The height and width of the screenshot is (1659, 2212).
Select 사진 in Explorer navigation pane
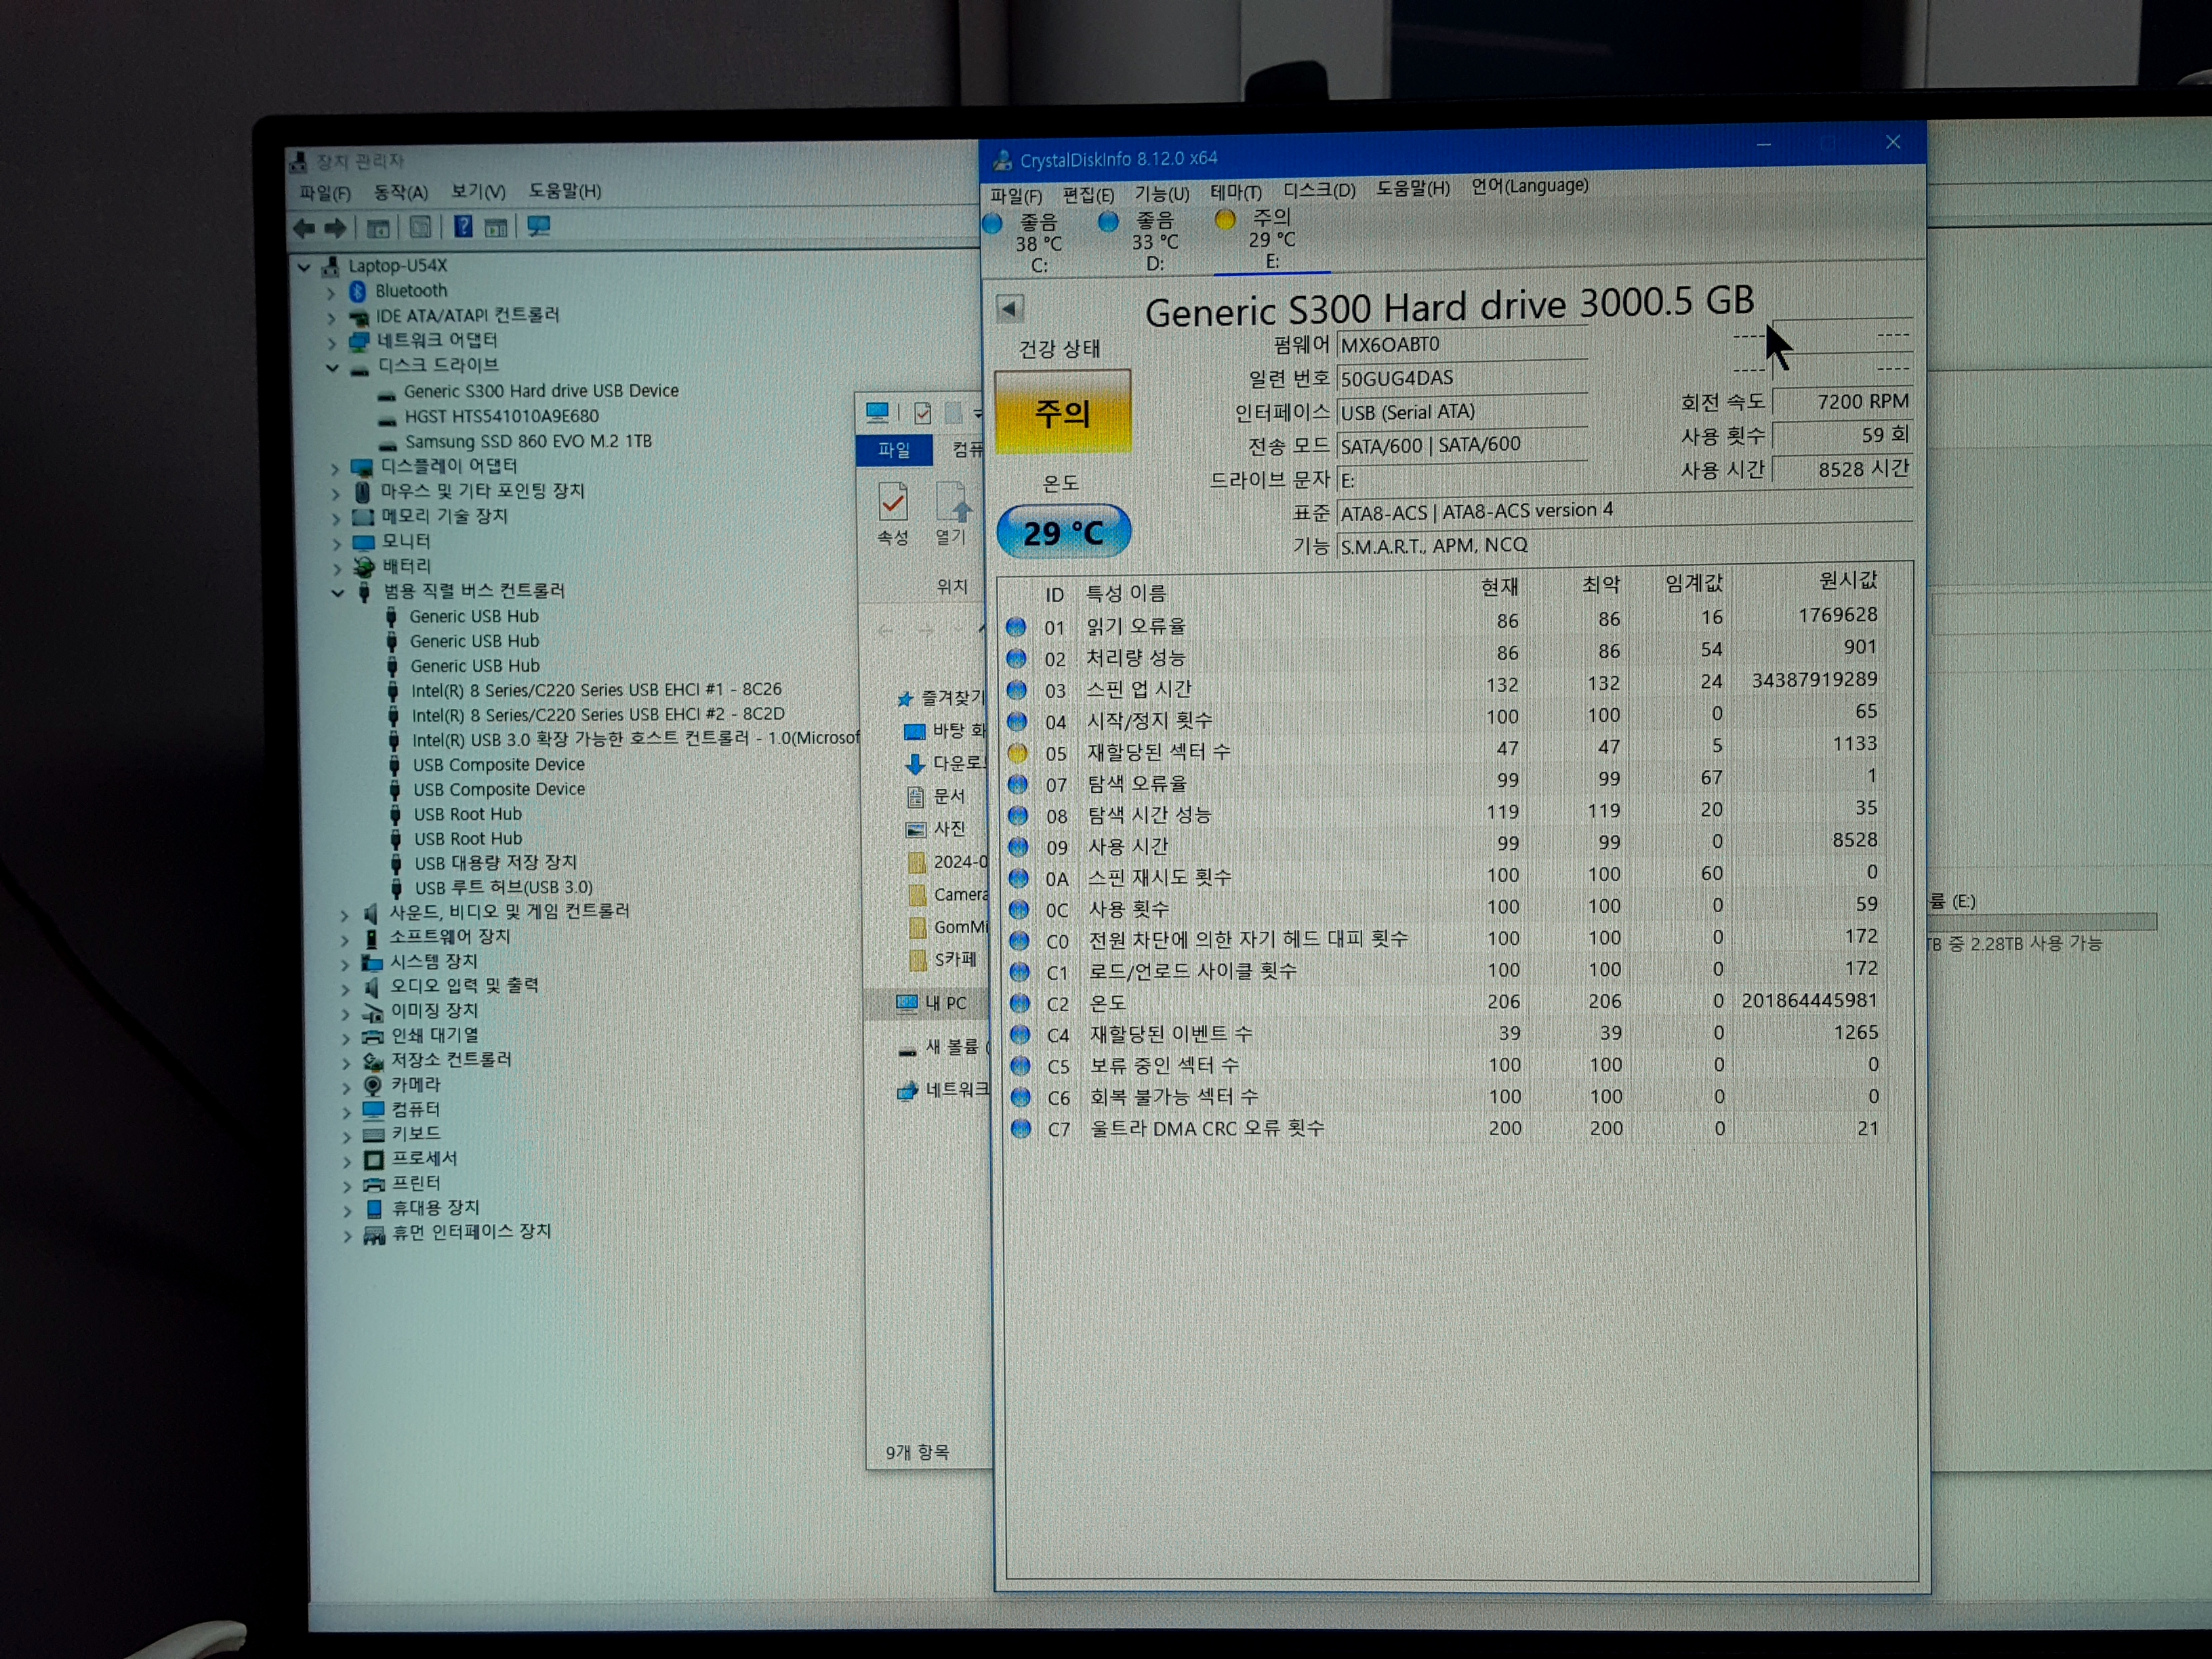click(950, 829)
